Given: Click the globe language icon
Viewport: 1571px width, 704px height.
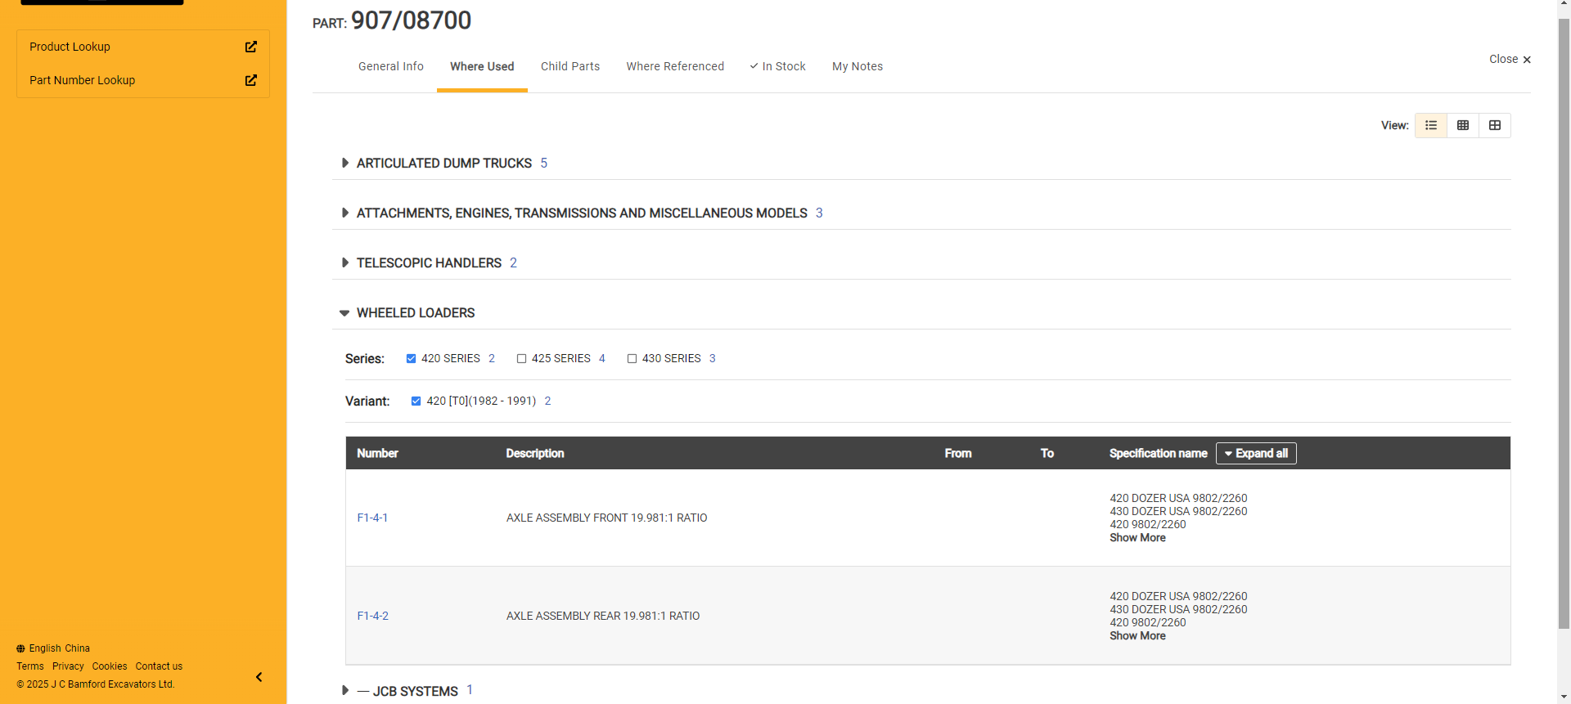Looking at the screenshot, I should pyautogui.click(x=21, y=648).
